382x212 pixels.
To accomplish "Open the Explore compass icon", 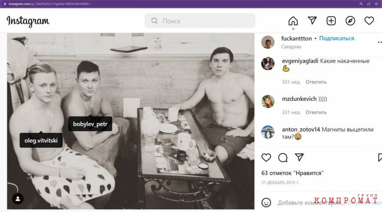I will (x=350, y=21).
